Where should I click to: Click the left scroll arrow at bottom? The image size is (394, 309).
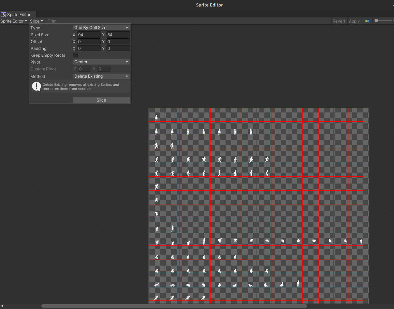click(2, 306)
